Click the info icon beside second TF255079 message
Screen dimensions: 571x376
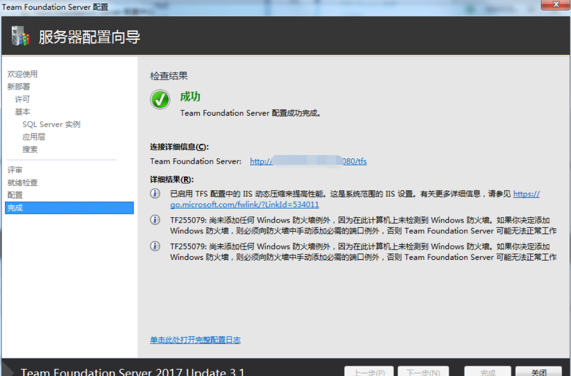click(155, 246)
